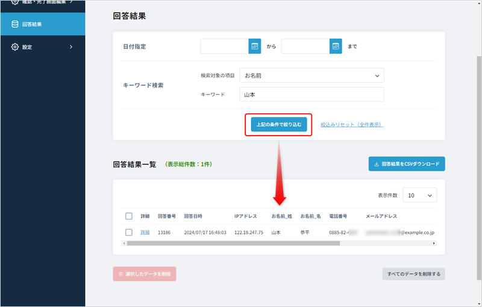This screenshot has height=307, width=482.
Task: Click the 恭平 first name cell
Action: click(x=305, y=233)
